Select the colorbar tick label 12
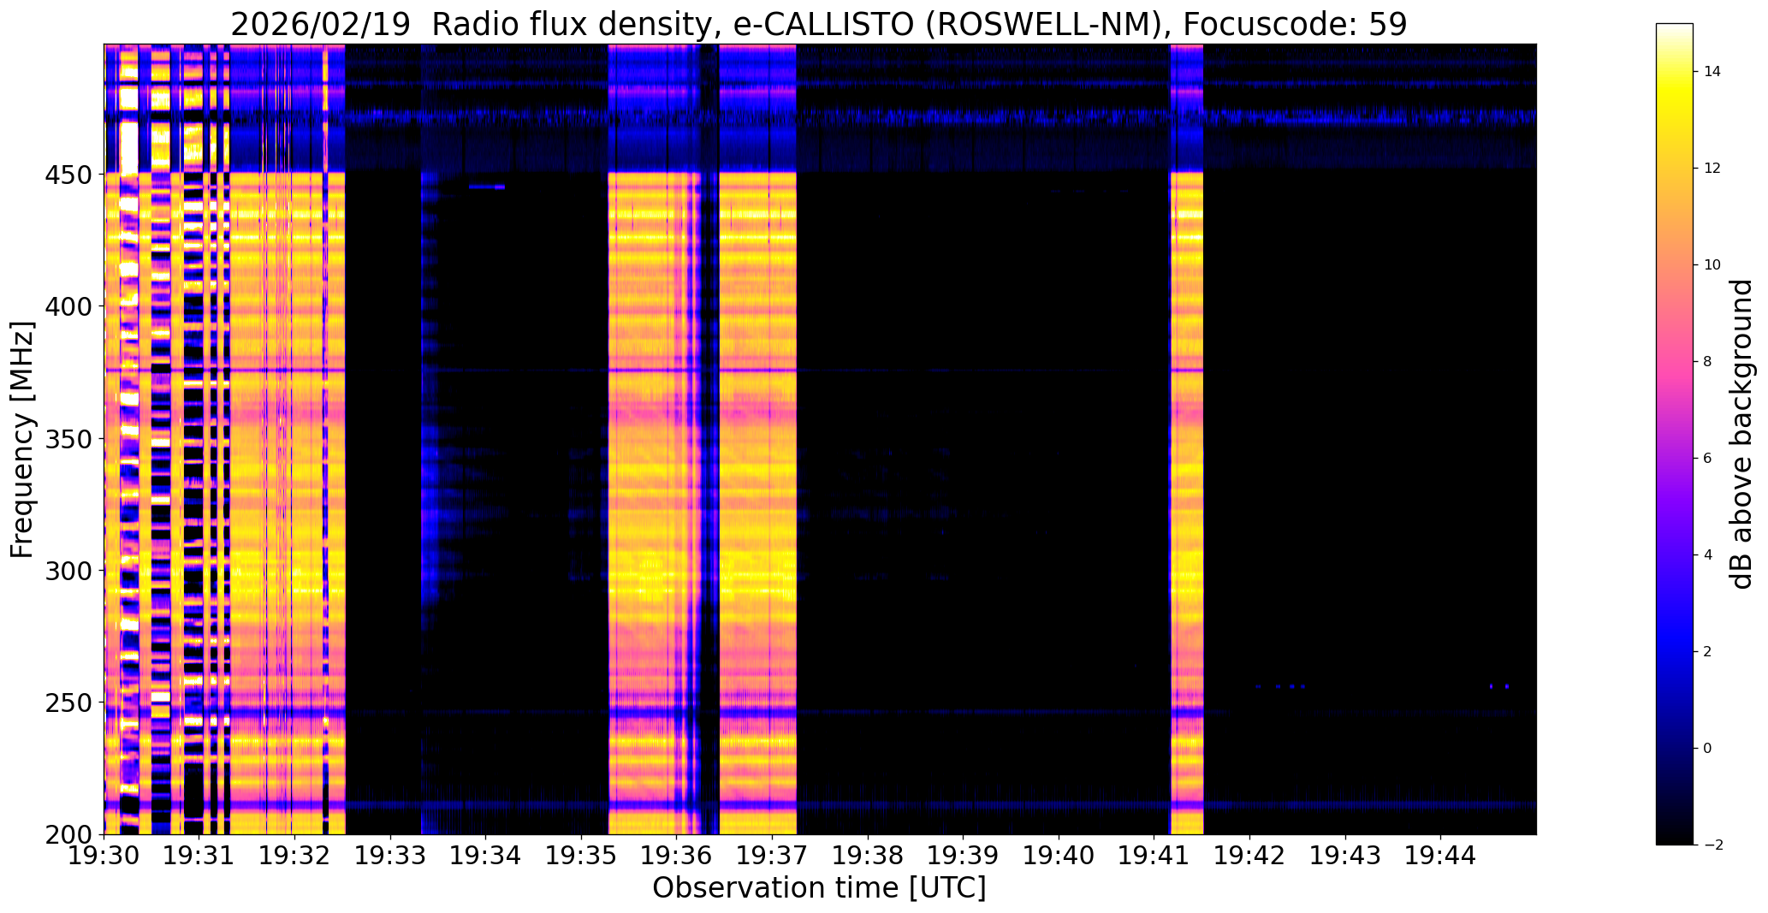The image size is (1768, 913). coord(1712,169)
